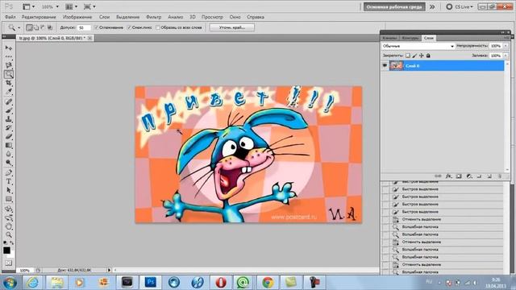This screenshot has width=516, height=290.
Task: Select the Dodge tool
Action: click(x=9, y=163)
